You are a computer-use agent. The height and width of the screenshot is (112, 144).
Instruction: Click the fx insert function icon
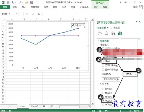click(x=39, y=14)
